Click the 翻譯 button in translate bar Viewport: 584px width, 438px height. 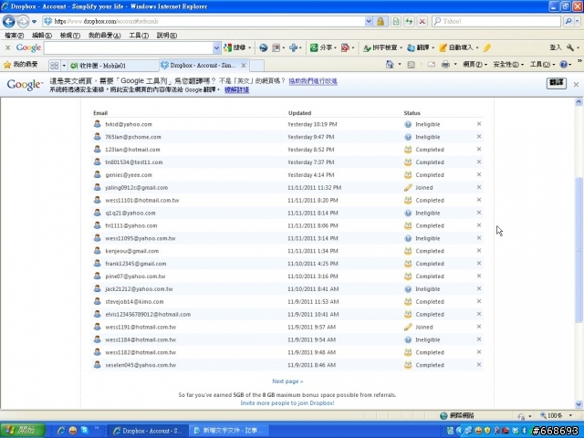point(557,83)
